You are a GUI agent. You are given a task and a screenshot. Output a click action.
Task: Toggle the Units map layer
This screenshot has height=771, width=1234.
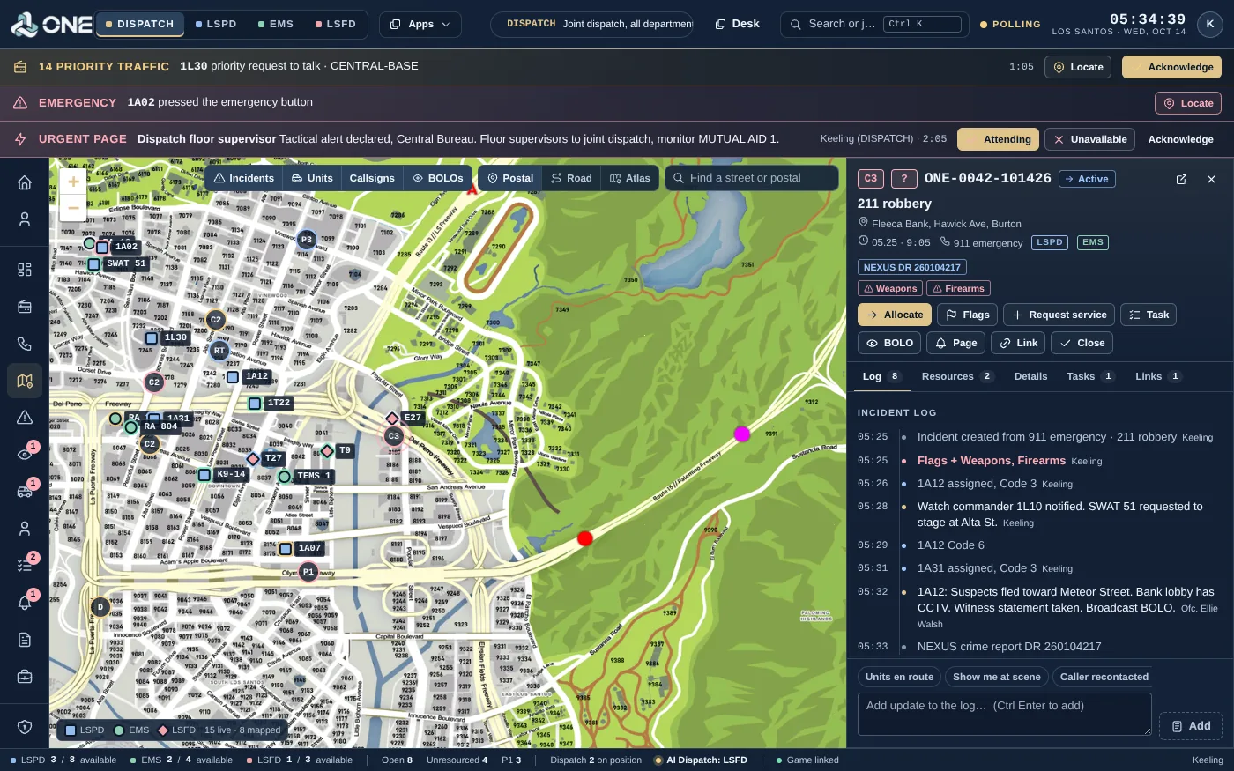(x=312, y=178)
